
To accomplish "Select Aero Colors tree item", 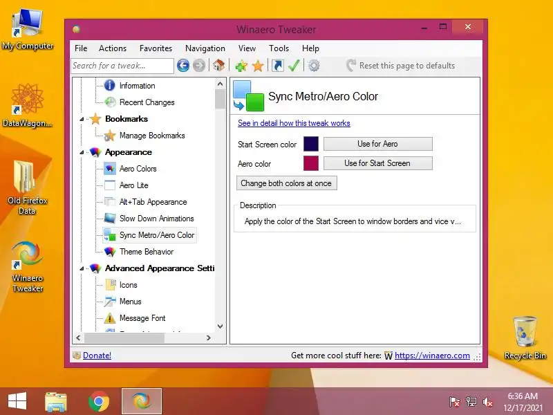I will (x=138, y=169).
